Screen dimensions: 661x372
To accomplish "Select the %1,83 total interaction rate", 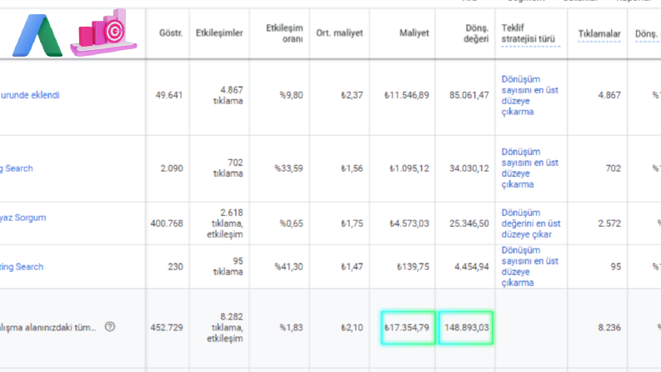I will click(291, 327).
